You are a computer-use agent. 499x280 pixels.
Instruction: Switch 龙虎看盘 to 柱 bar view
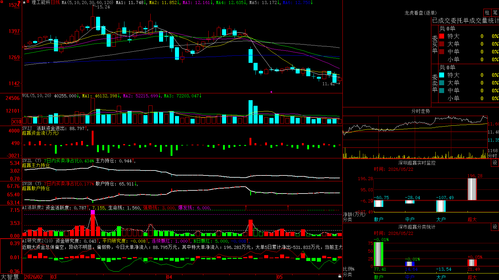point(487,12)
